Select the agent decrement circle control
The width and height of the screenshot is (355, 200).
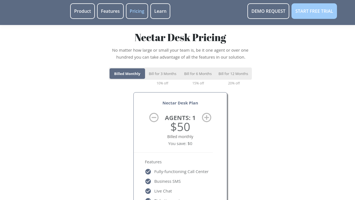point(154,117)
